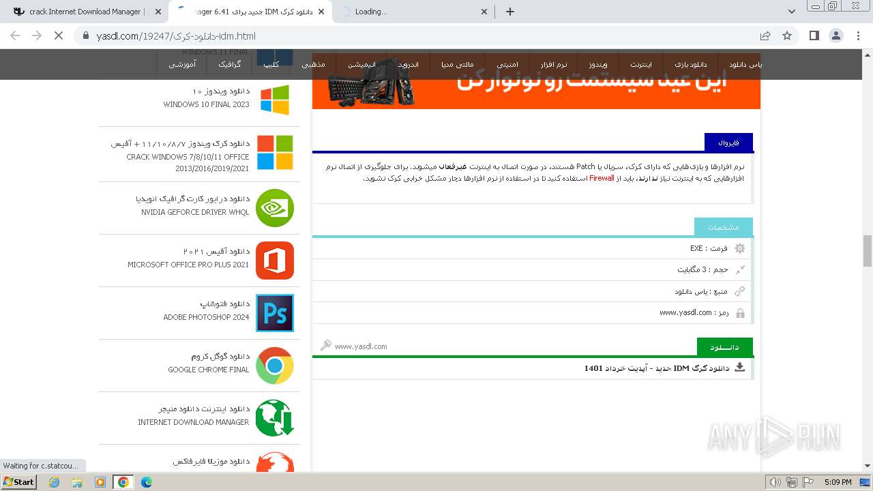Click the IDM crack download link خرداد 1401
The image size is (873, 491).
[x=657, y=368]
